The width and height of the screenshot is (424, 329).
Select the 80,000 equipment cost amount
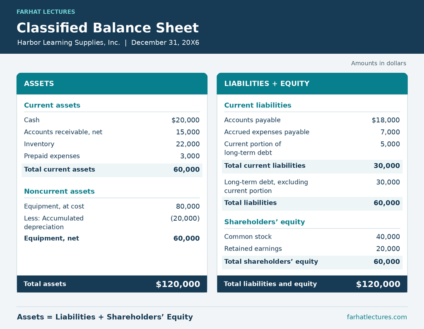[188, 207]
